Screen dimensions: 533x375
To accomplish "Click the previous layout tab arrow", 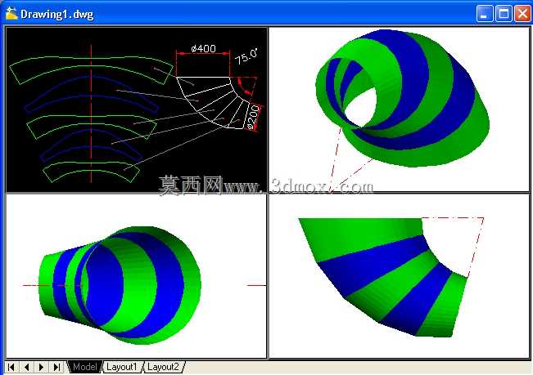I will pos(26,367).
